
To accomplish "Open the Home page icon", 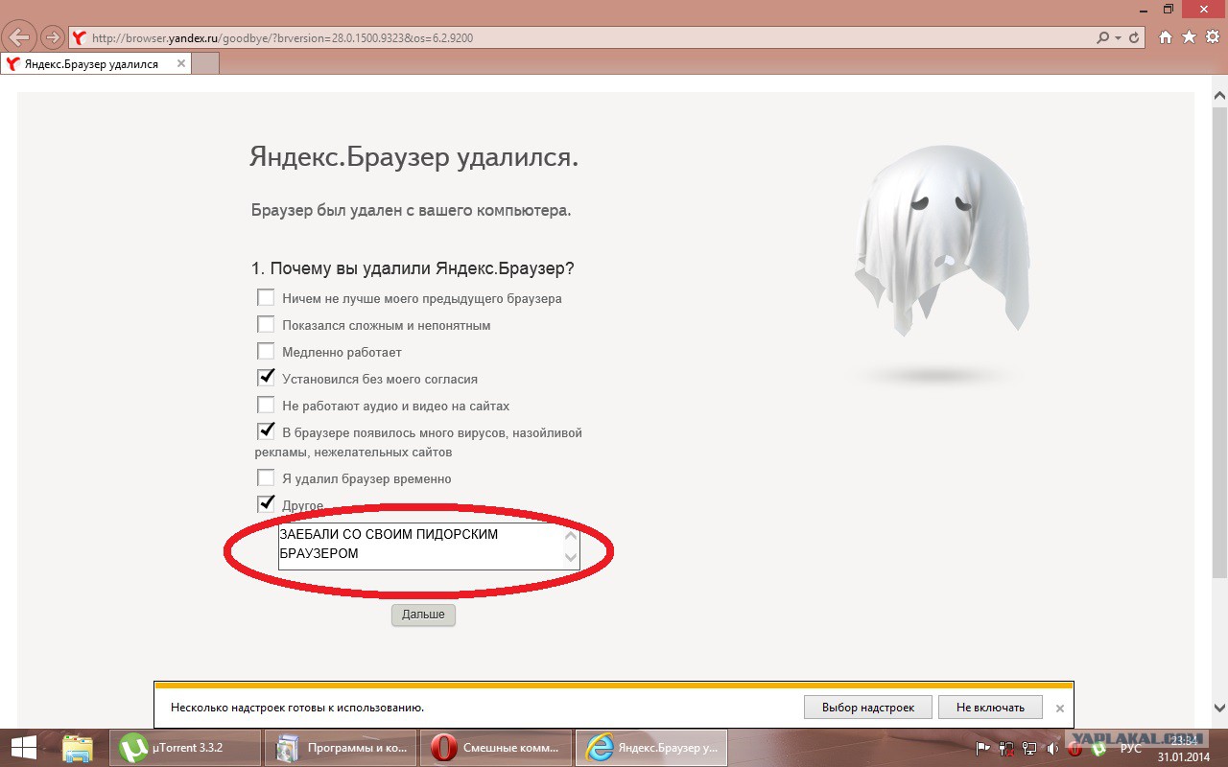I will click(x=1166, y=36).
